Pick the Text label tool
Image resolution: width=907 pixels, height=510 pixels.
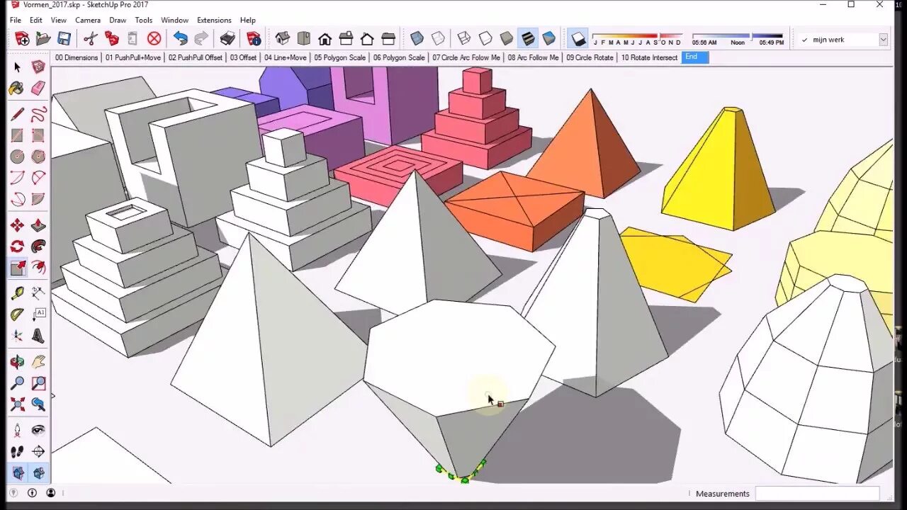38,314
